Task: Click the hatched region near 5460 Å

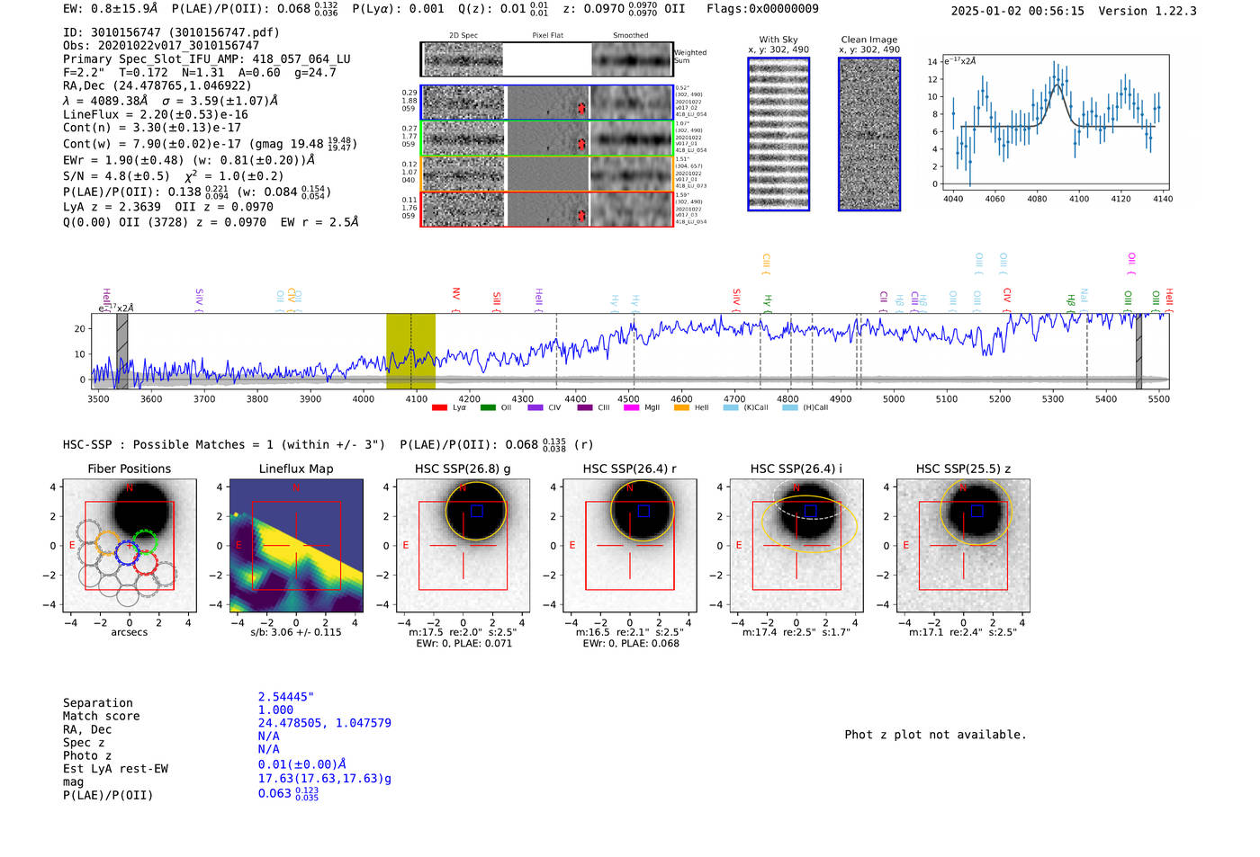Action: click(1138, 352)
